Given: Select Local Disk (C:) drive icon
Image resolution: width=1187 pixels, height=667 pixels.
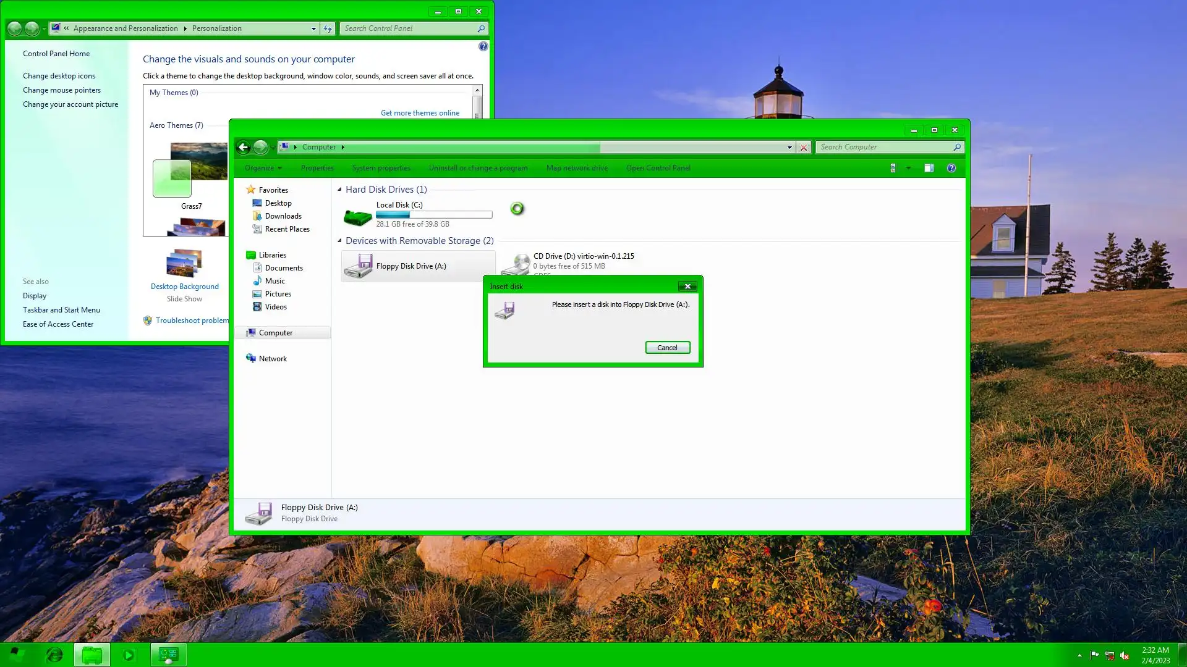Looking at the screenshot, I should pos(357,216).
